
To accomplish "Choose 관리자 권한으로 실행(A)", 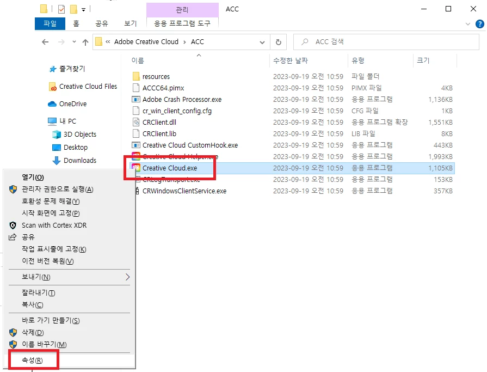I will (58, 189).
